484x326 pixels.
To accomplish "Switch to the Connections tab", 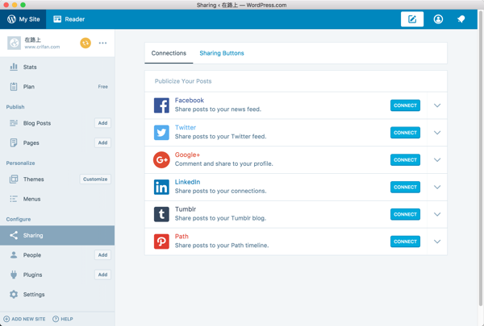I will pyautogui.click(x=169, y=53).
